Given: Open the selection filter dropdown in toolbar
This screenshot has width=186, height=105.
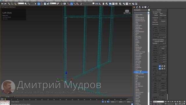Looking at the screenshot, I should tap(21, 3).
